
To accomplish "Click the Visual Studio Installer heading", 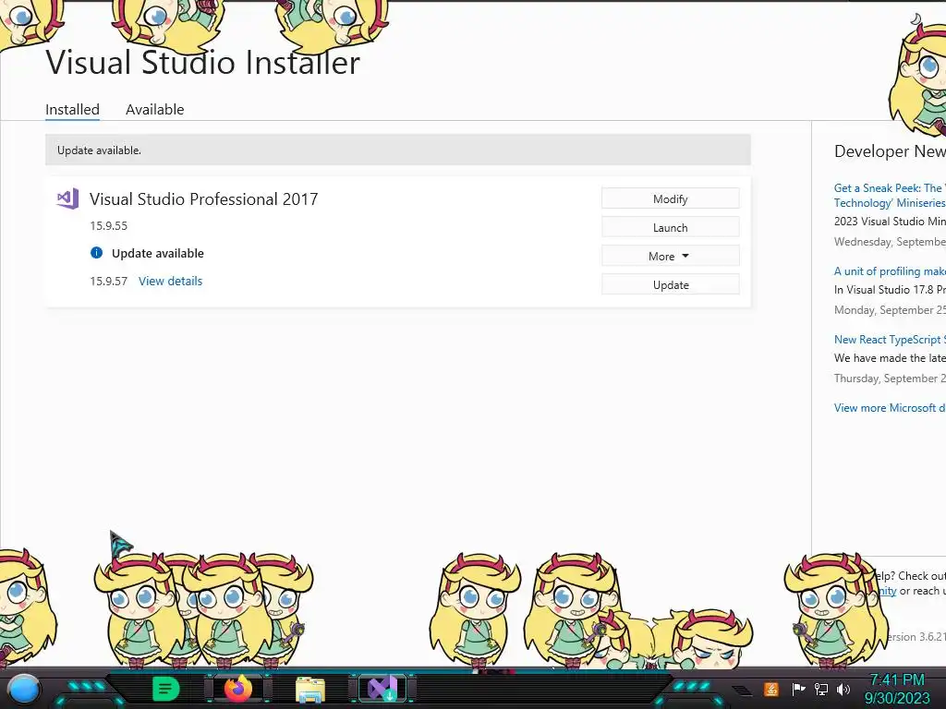I will pyautogui.click(x=203, y=62).
